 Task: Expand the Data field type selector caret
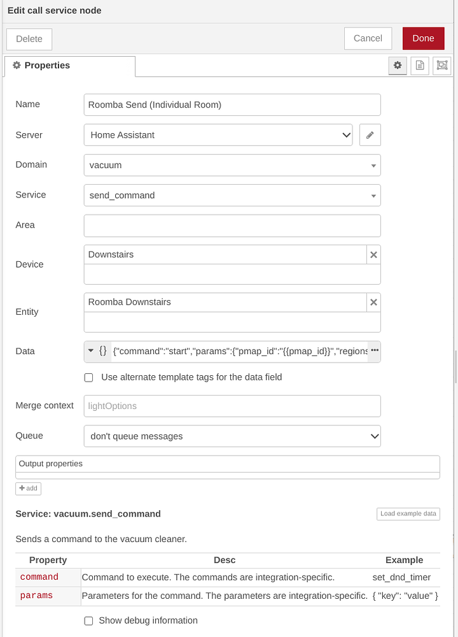[90, 351]
